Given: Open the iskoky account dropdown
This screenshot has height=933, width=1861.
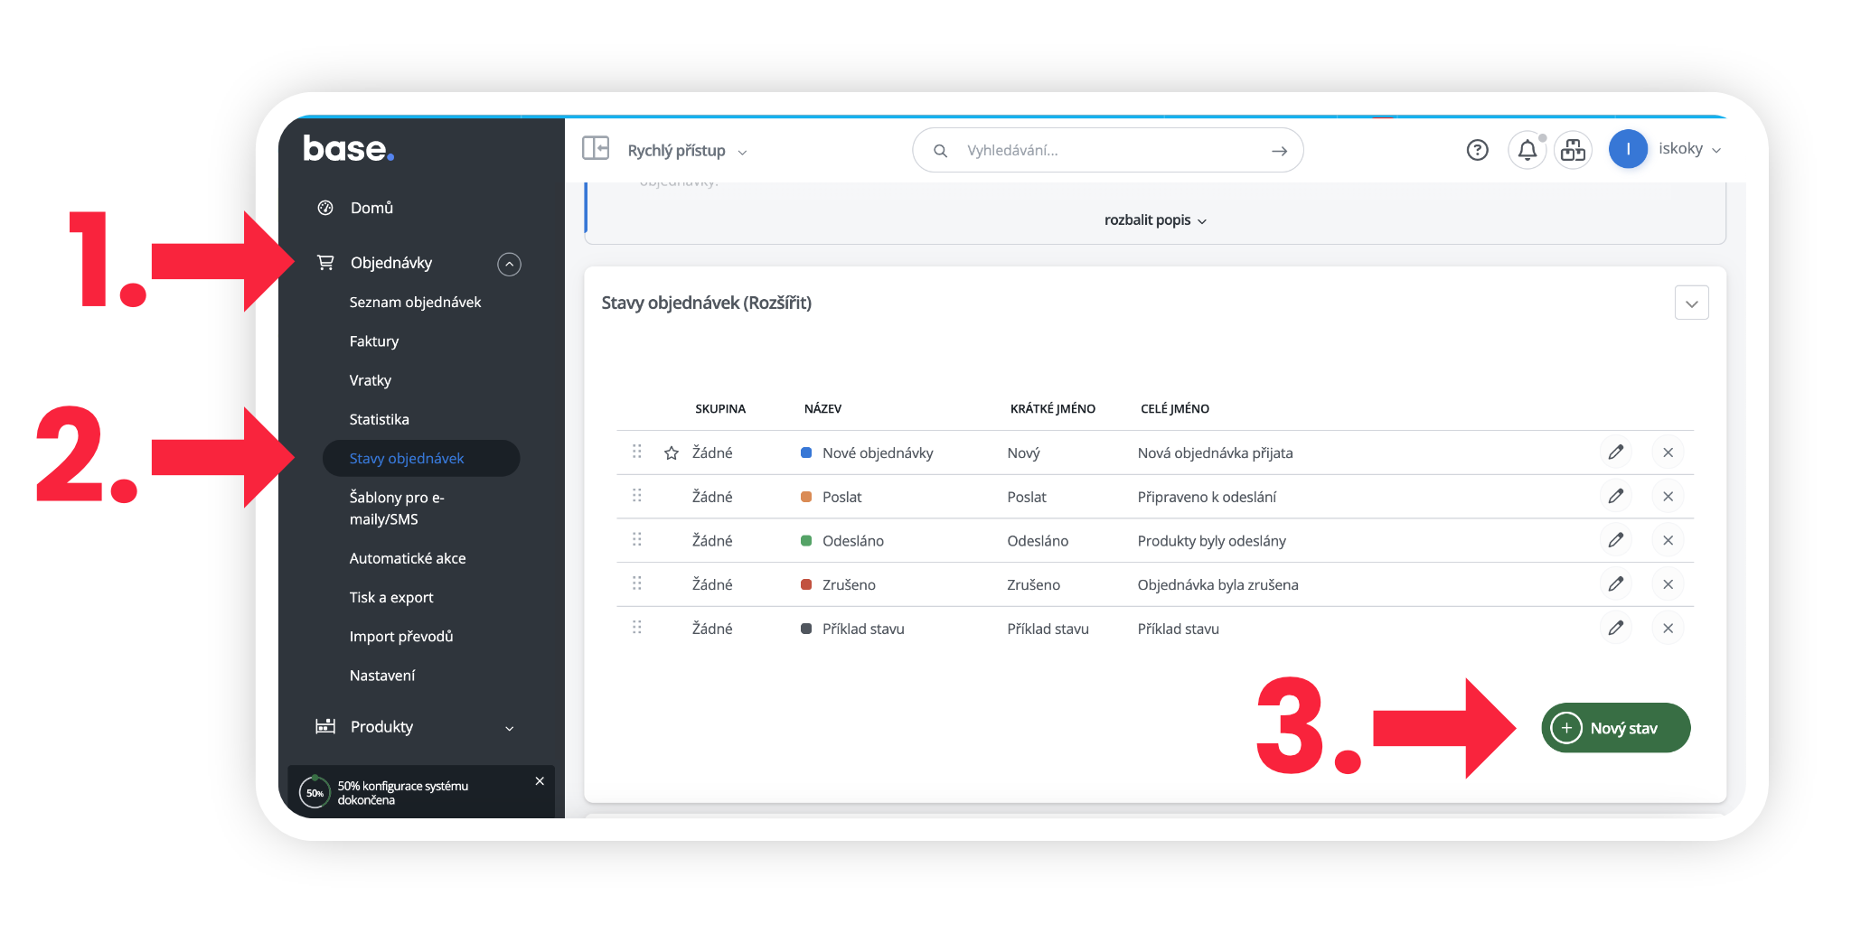Looking at the screenshot, I should coord(1689,149).
